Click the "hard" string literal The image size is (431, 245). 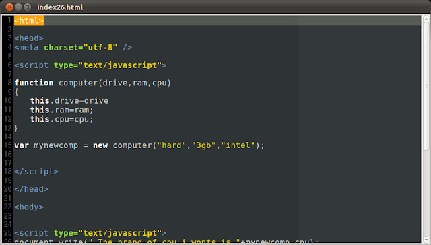tap(172, 145)
